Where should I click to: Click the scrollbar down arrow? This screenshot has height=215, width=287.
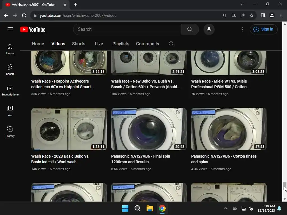click(284, 199)
